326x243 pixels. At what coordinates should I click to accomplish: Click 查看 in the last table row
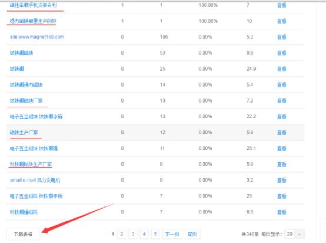tap(282, 212)
